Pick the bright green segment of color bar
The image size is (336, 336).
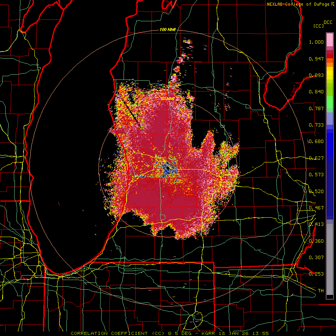click(330, 102)
